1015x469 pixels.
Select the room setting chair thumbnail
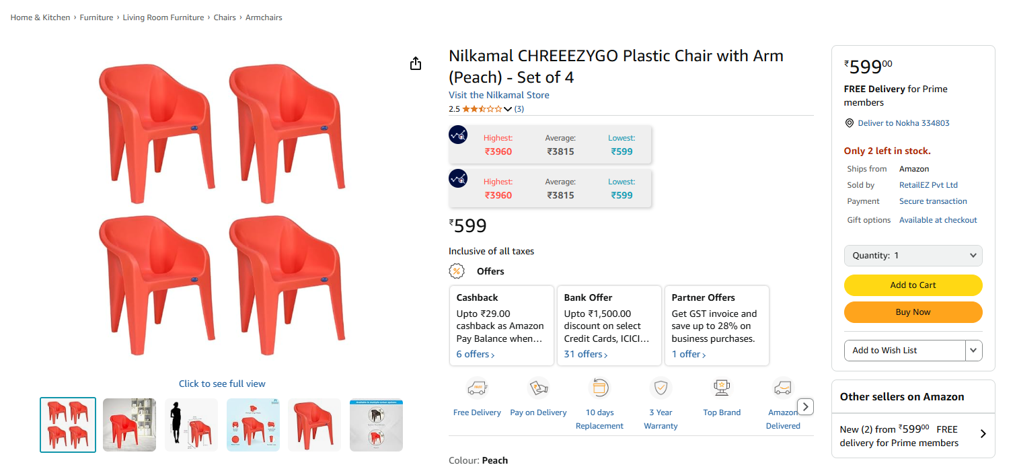pyautogui.click(x=129, y=425)
